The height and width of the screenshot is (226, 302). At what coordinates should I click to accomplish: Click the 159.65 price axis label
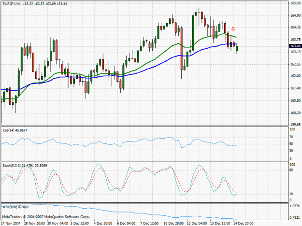295,125
